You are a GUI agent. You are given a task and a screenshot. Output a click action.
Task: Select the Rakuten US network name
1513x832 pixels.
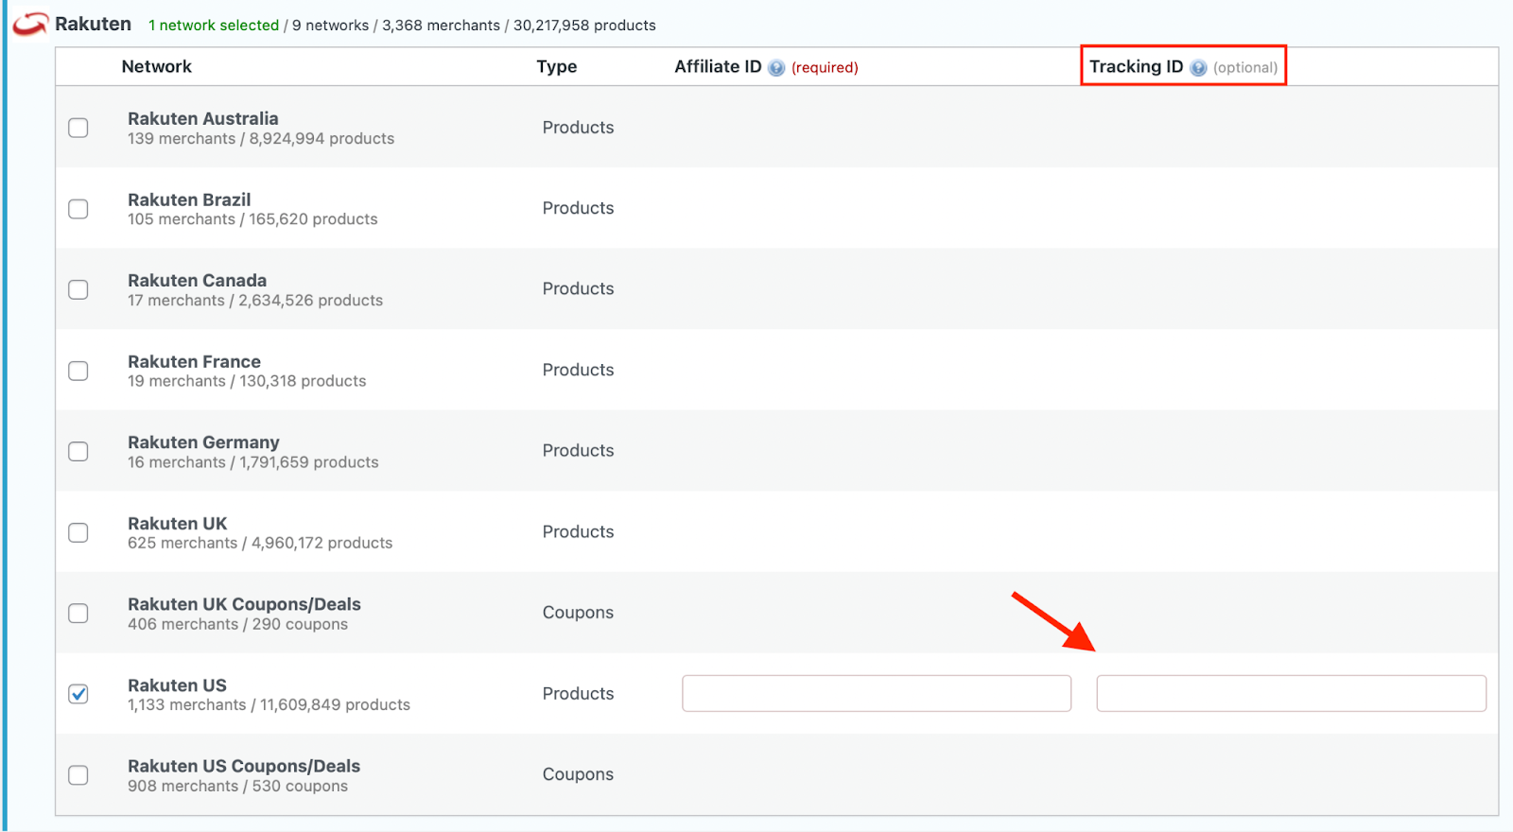coord(177,685)
